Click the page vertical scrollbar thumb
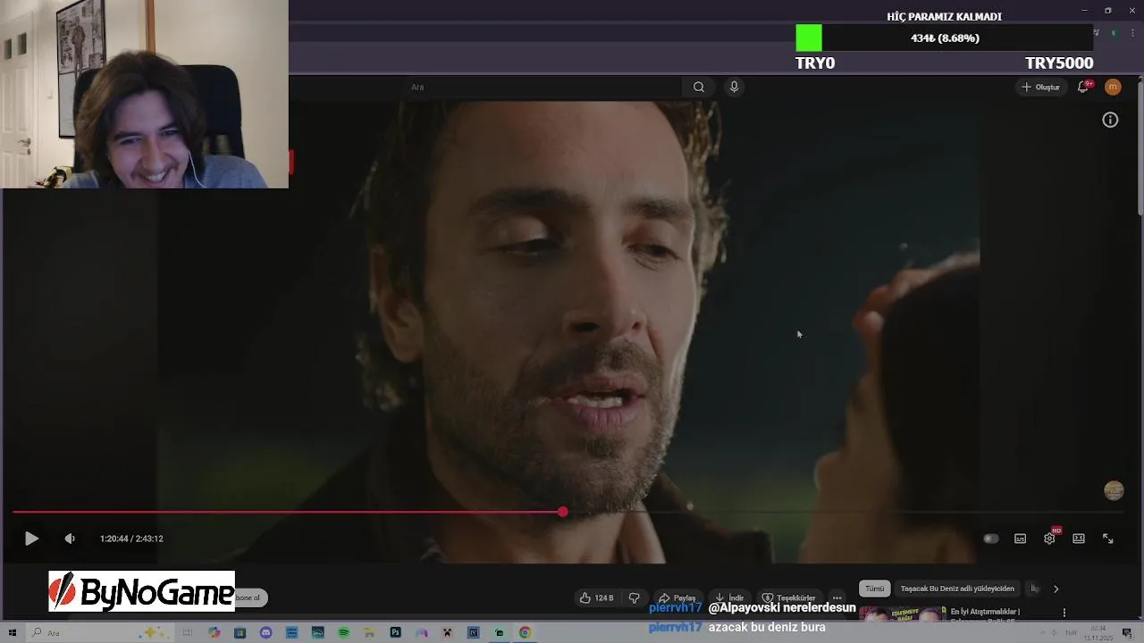 [1140, 147]
